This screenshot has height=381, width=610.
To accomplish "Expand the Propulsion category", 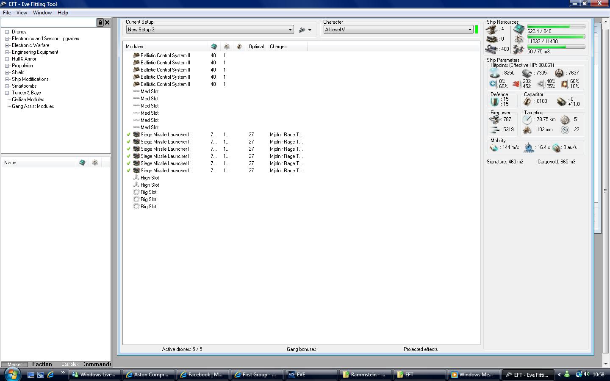I will [x=7, y=66].
